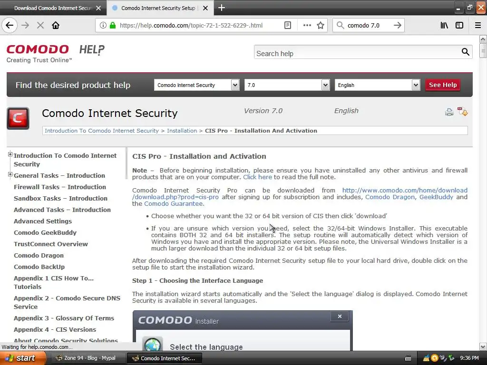
Task: Open the keyboard icon in the taskbar
Action: (x=408, y=358)
